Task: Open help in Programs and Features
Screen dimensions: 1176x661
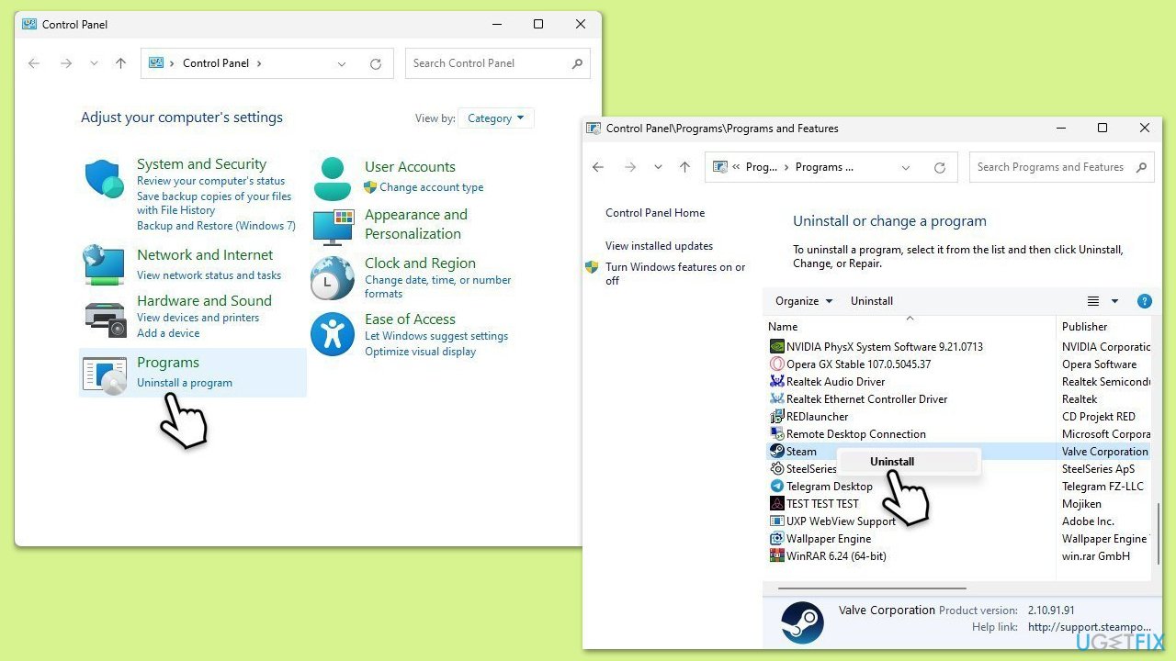Action: (x=1145, y=301)
